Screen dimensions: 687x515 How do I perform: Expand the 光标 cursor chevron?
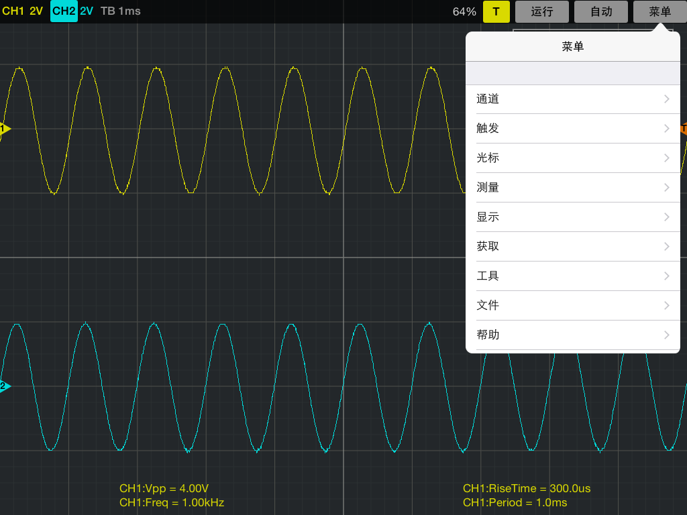(666, 158)
